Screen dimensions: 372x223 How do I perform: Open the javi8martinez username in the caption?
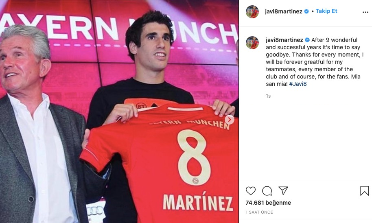pyautogui.click(x=284, y=40)
